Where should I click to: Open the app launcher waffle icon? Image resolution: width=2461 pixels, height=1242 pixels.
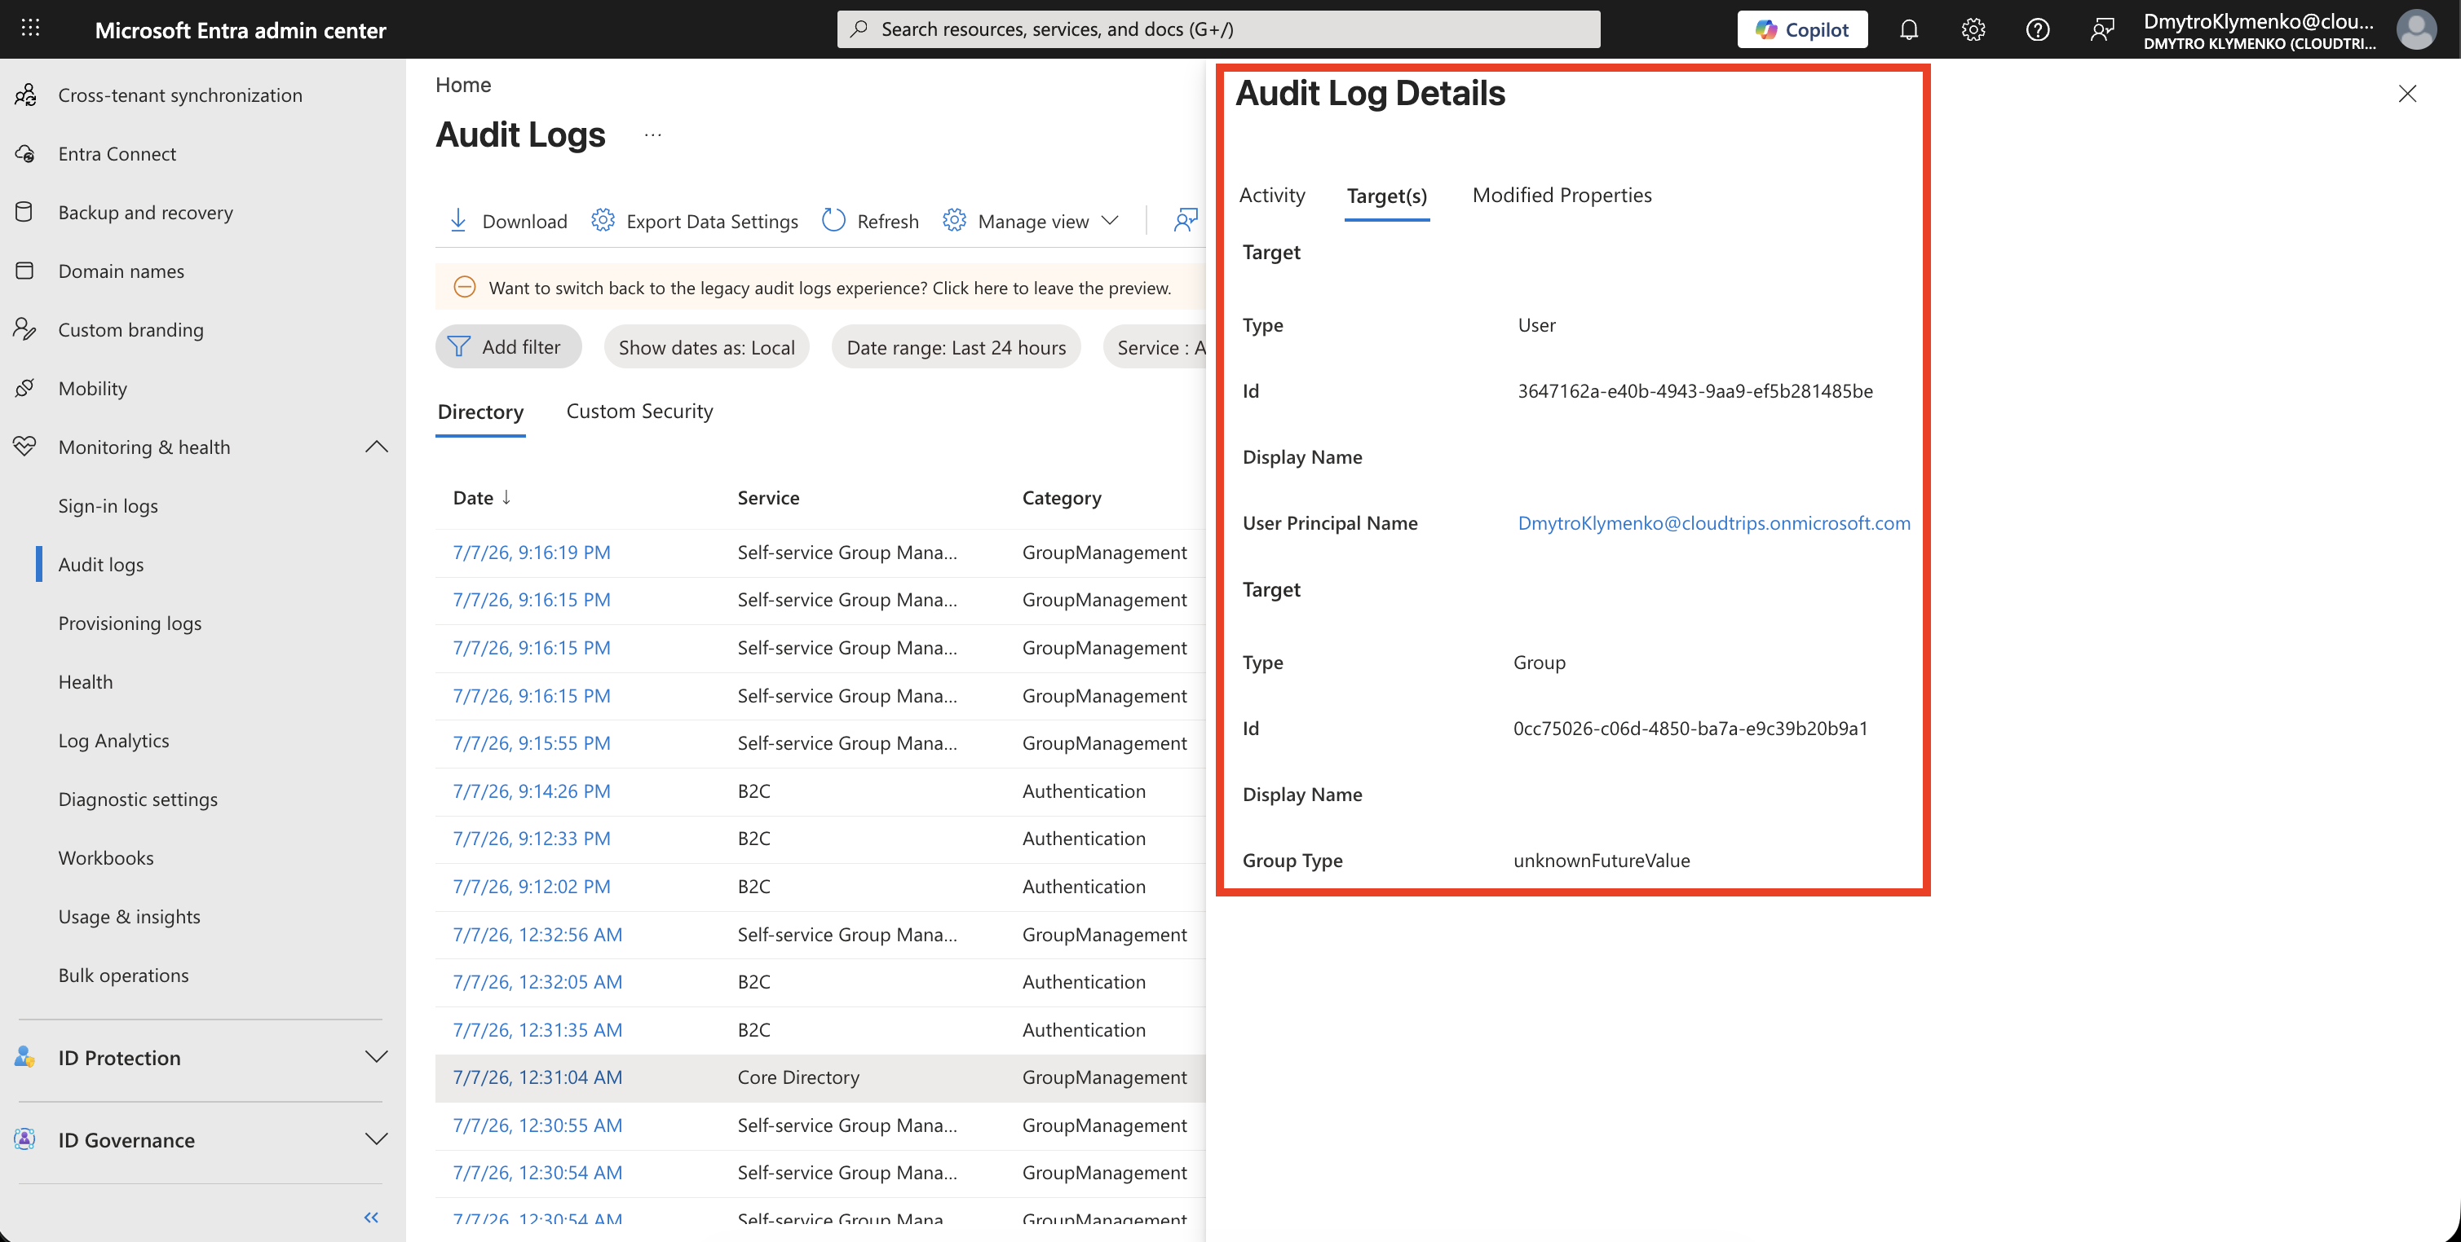point(30,29)
